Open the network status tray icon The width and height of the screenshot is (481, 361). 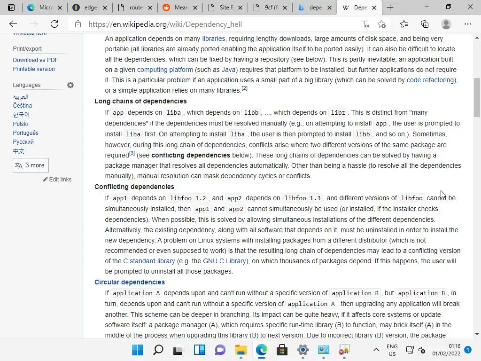410,350
